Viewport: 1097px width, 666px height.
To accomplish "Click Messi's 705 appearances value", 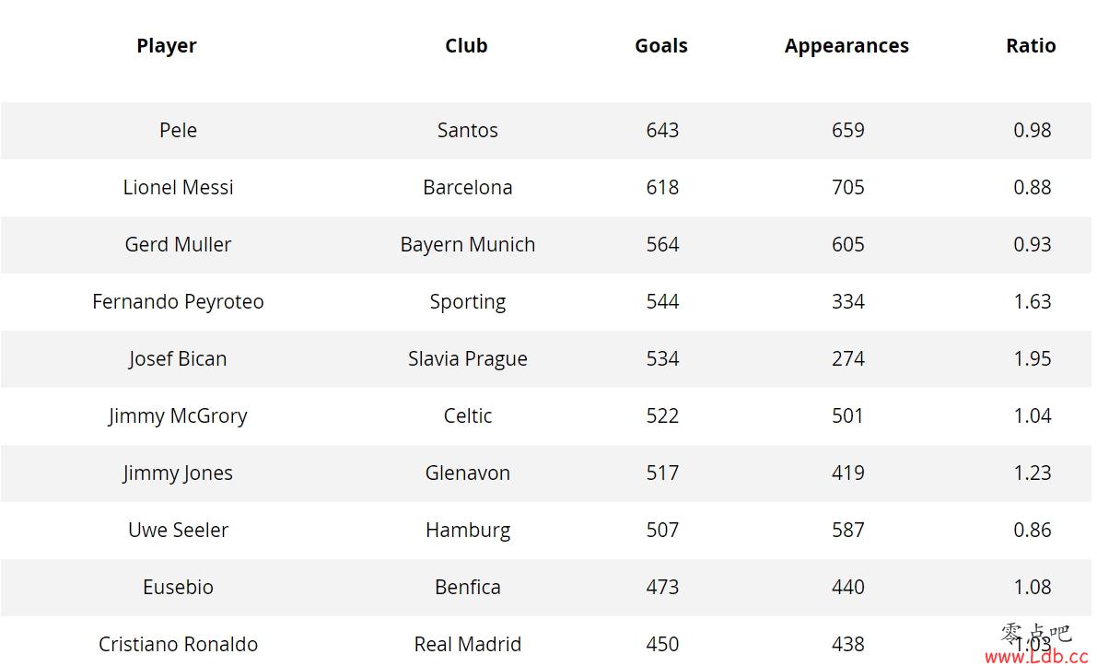I will point(848,188).
